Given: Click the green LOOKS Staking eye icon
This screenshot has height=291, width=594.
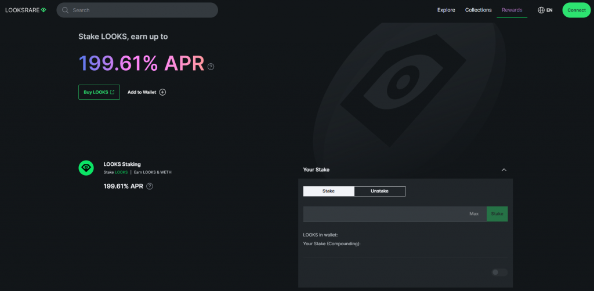Looking at the screenshot, I should (86, 168).
